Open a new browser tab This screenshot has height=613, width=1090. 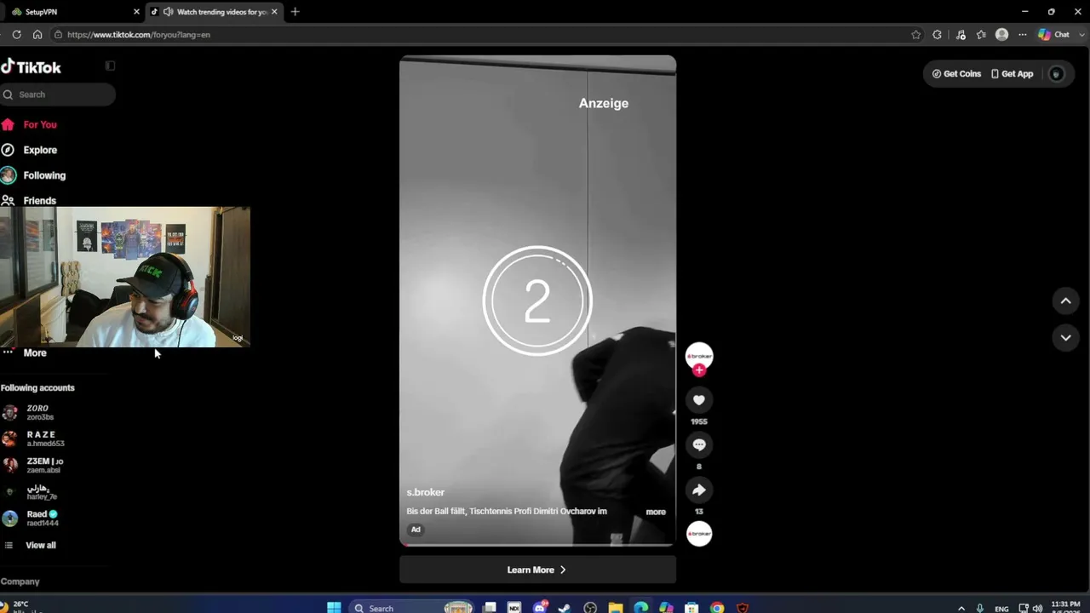pyautogui.click(x=295, y=12)
